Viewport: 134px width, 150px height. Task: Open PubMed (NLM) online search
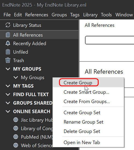tap(37, 137)
